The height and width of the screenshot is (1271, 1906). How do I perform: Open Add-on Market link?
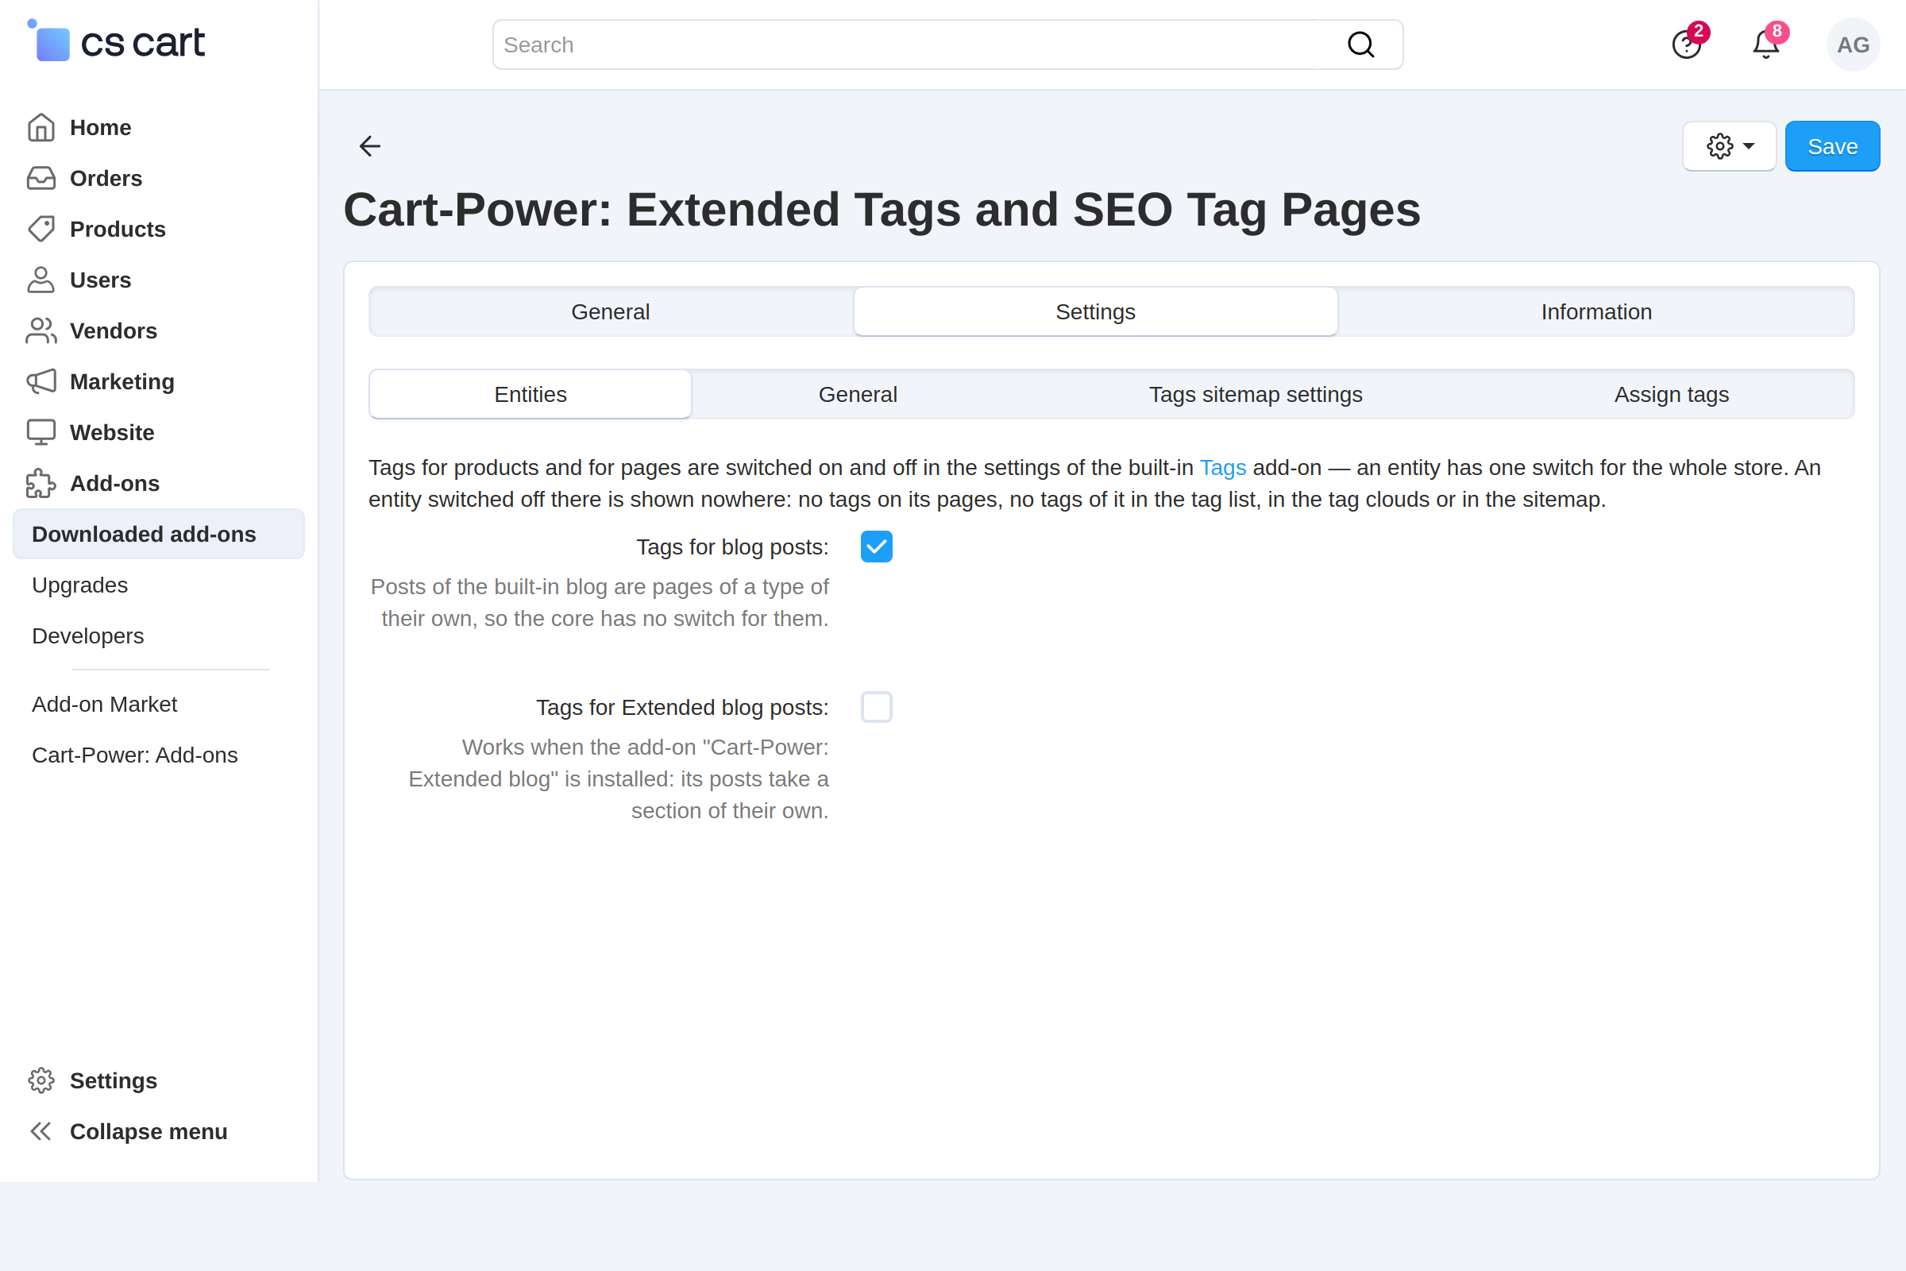[x=105, y=705]
